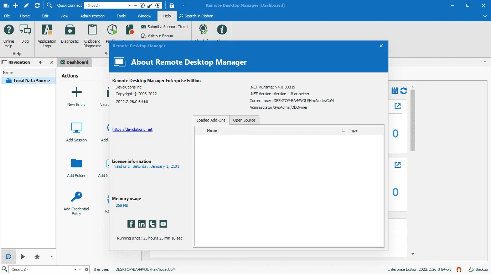
Task: Expand the ribbon with the chevron
Action: [485, 16]
